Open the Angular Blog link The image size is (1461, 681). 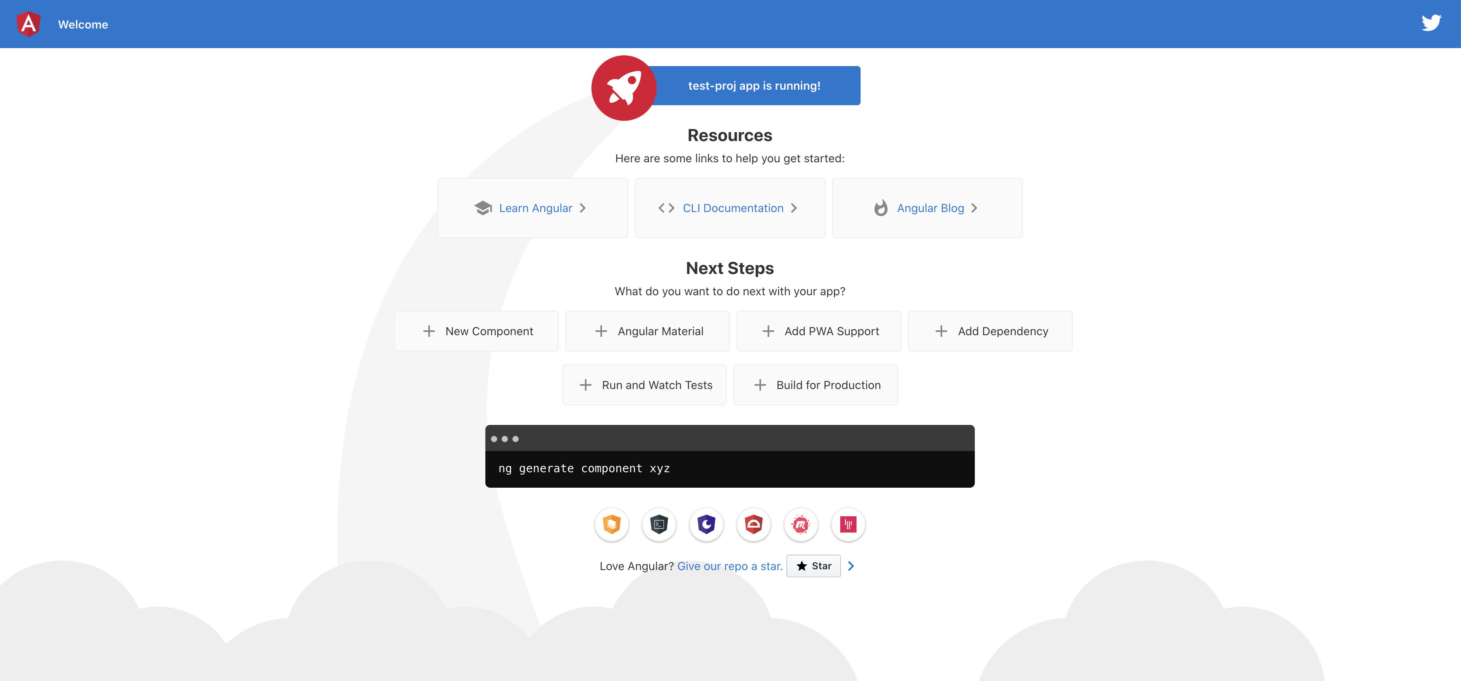coord(928,208)
